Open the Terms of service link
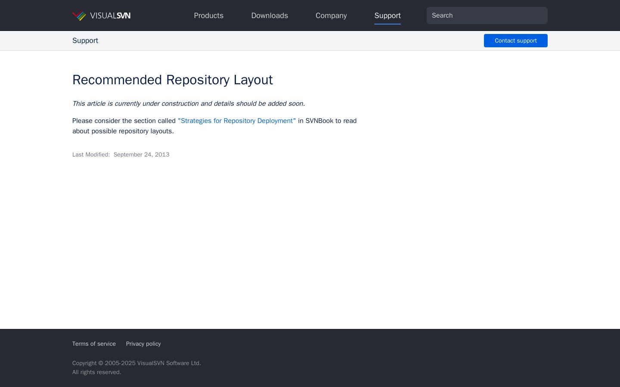Screen dimensions: 620x387 (x=94, y=344)
